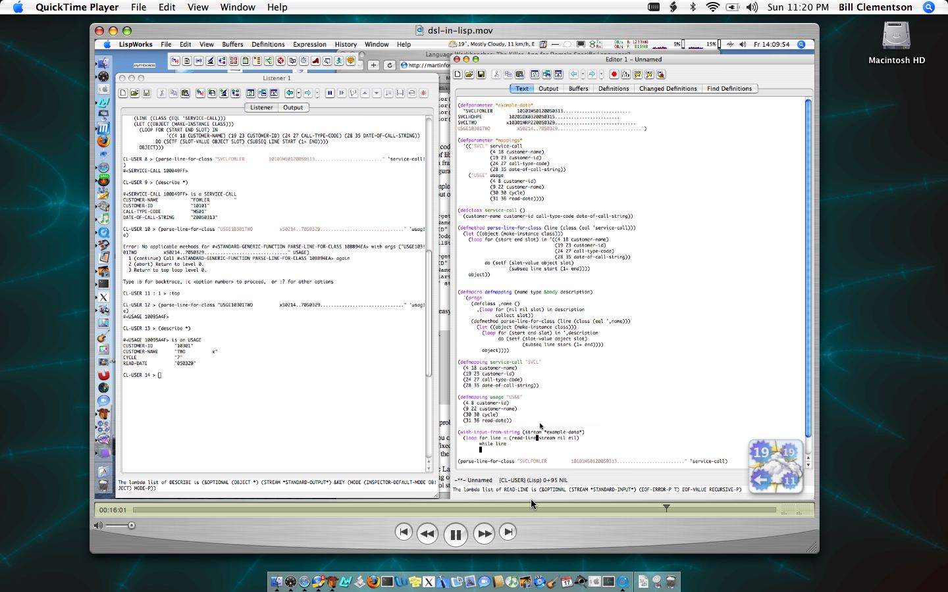Open the QuickTime Player File menu

[138, 7]
